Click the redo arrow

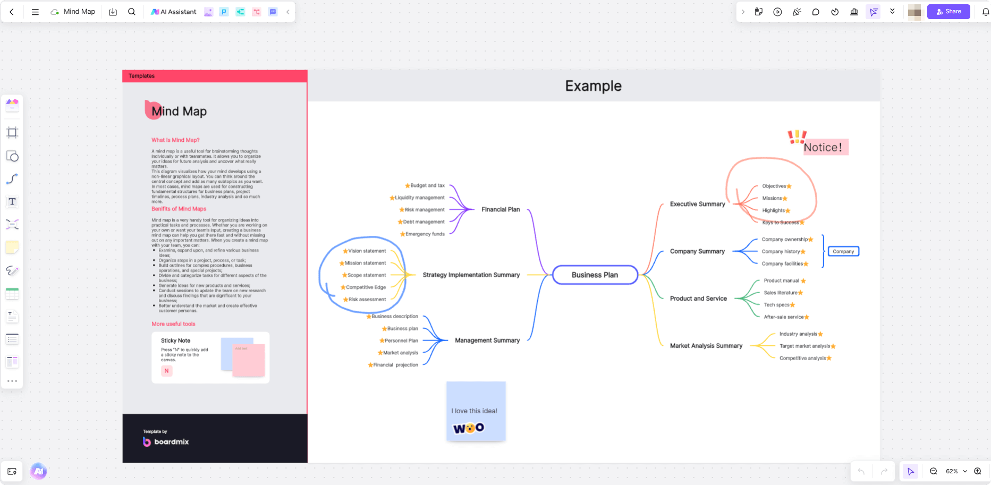click(x=884, y=471)
